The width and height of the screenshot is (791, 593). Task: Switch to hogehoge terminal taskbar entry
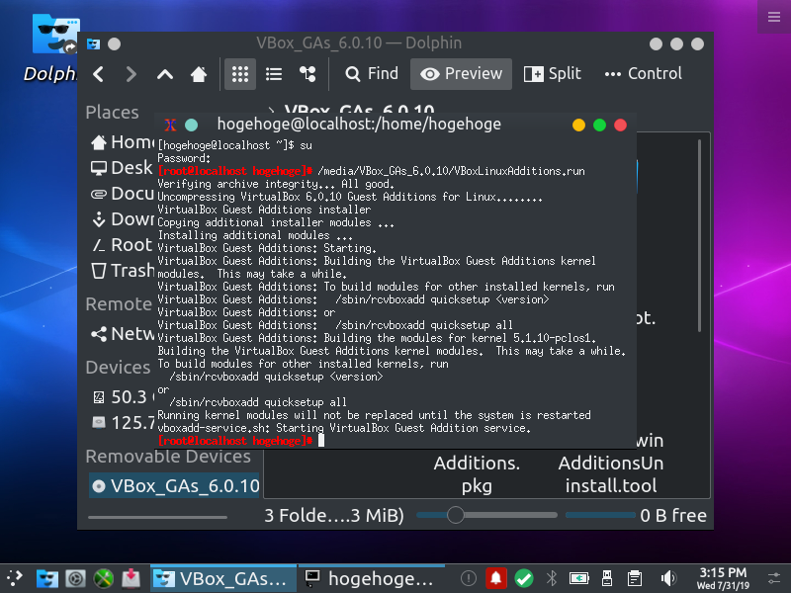pyautogui.click(x=372, y=578)
